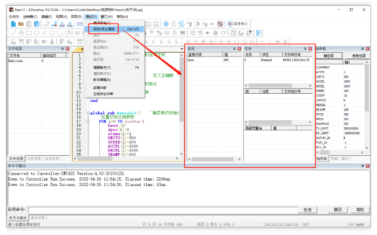Click the 捕获 capture button
This screenshot has height=235, width=377.
(338, 210)
